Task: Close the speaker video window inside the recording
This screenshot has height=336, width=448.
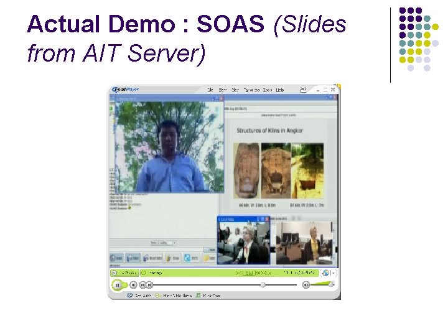Action: [x=222, y=99]
